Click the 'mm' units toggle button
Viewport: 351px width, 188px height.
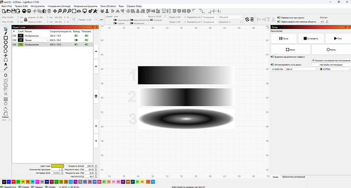(101, 20)
